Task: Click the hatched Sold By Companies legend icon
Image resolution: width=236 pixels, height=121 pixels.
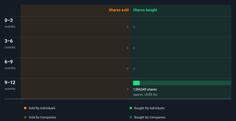Action: pos(25,117)
